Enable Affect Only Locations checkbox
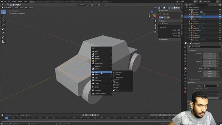This screenshot has height=125, width=222. (179, 33)
